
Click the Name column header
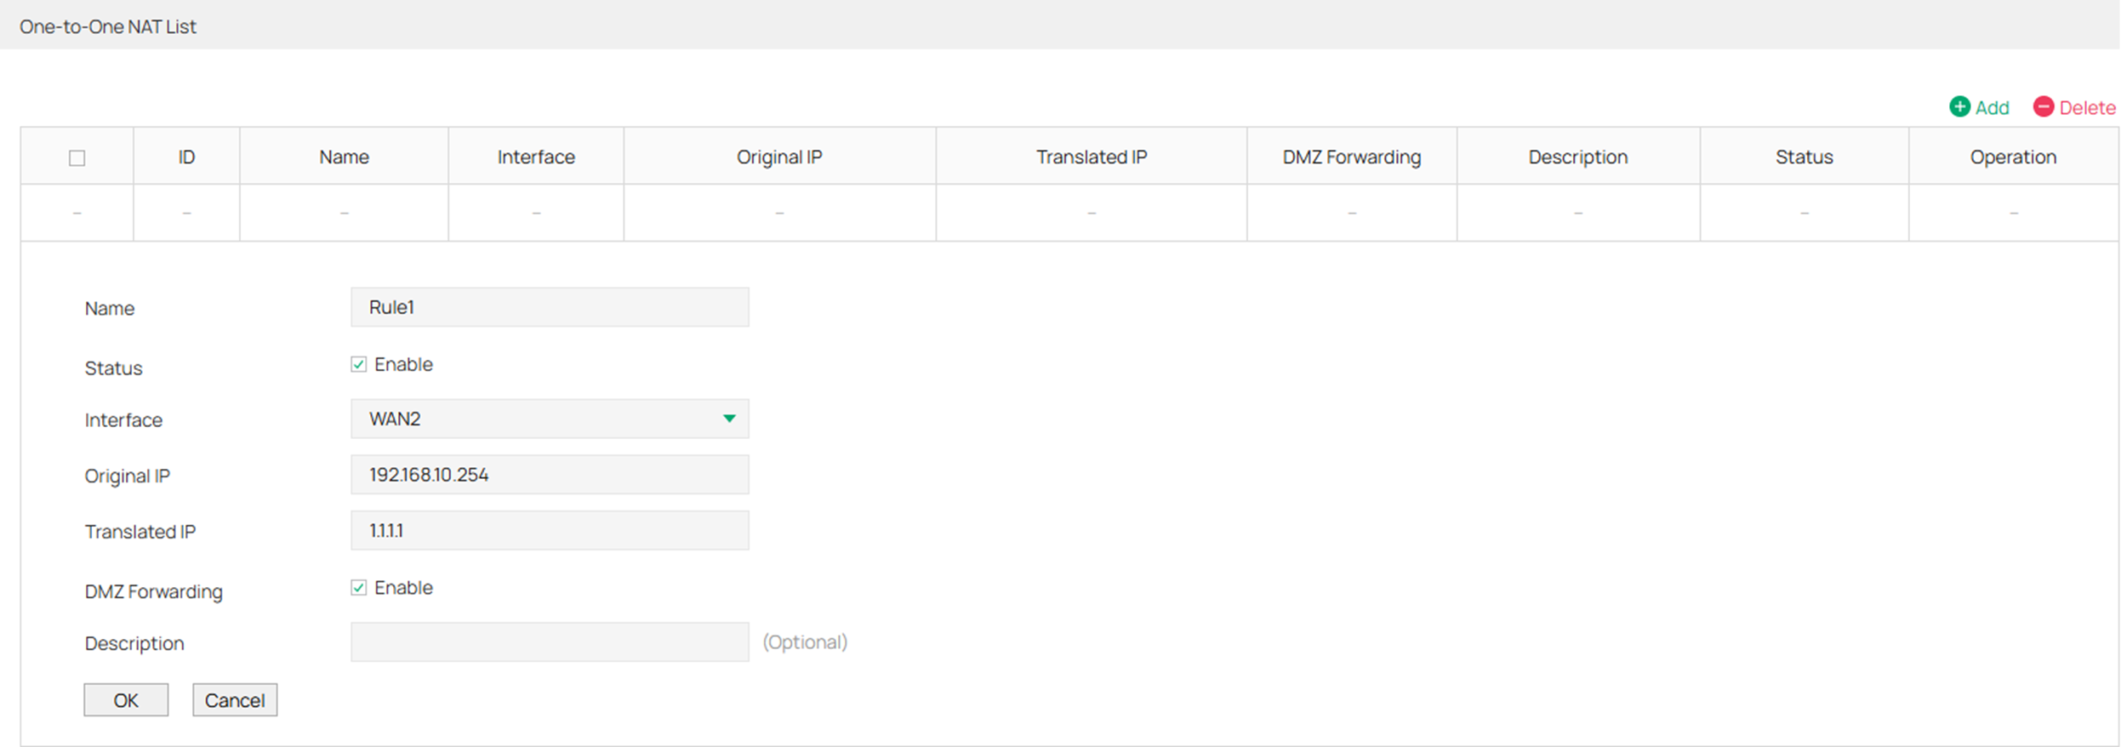(x=344, y=157)
